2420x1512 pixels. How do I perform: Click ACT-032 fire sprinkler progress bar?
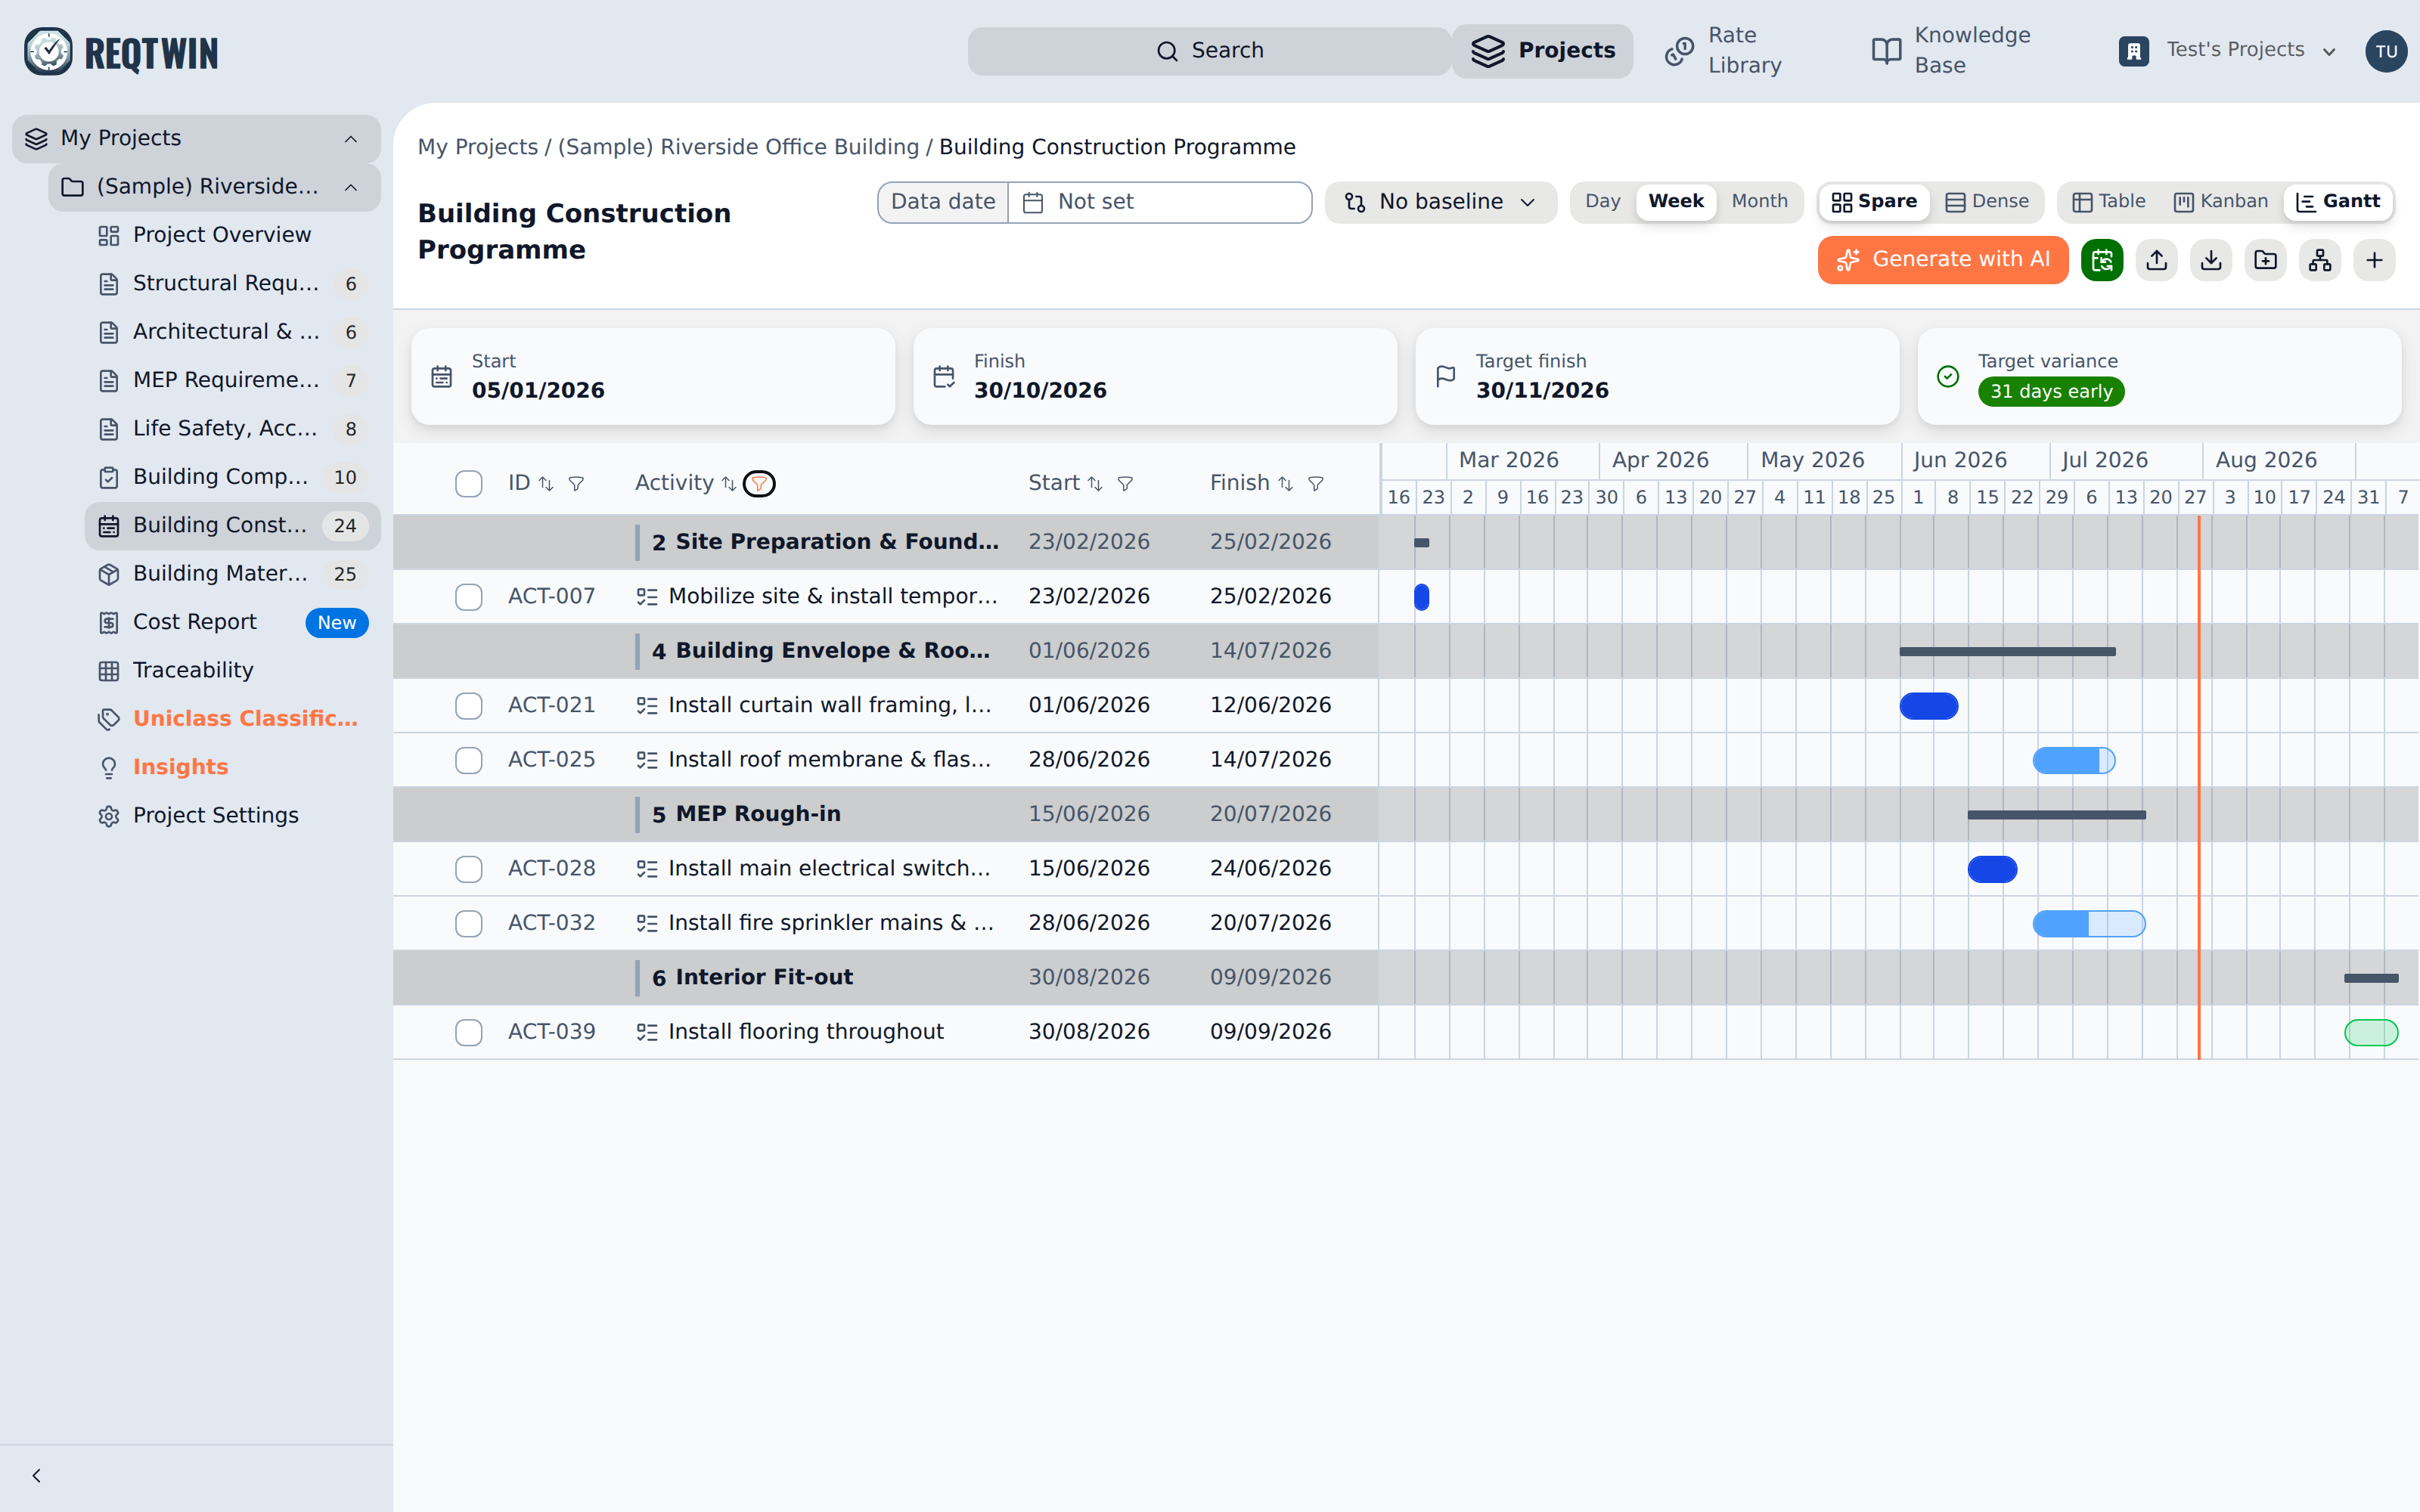click(2089, 924)
